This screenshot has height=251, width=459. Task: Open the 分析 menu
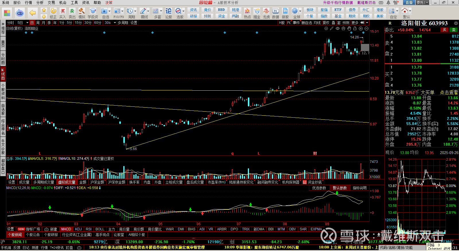(x=40, y=3)
